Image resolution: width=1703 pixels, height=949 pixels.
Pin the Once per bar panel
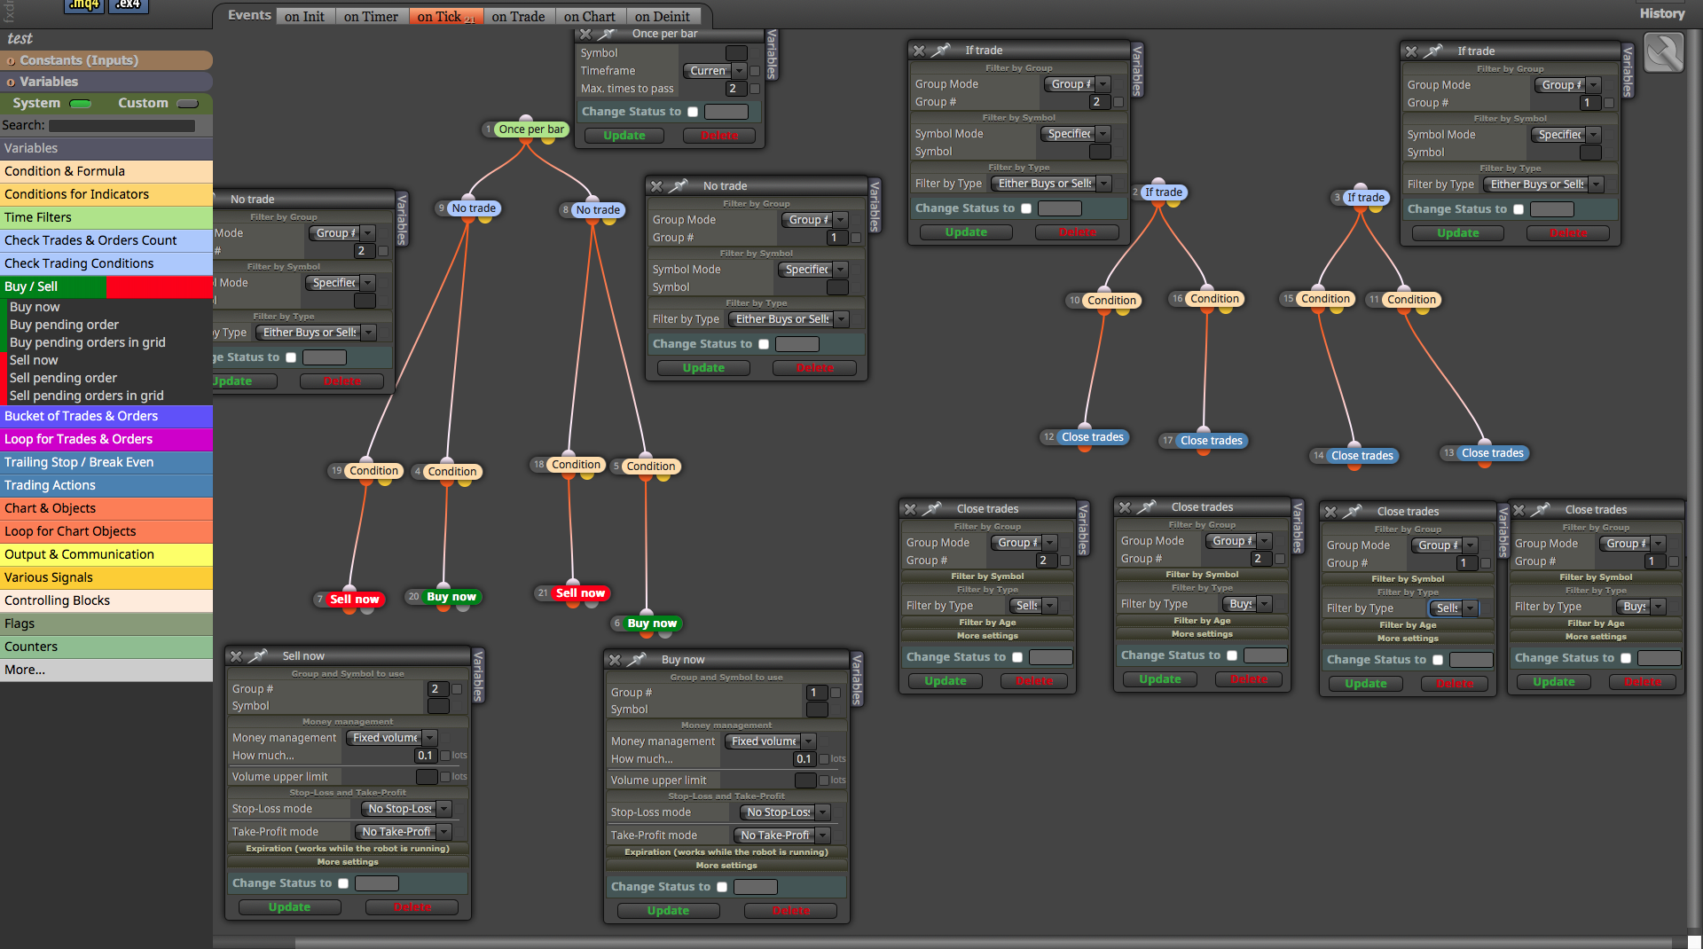coord(607,34)
